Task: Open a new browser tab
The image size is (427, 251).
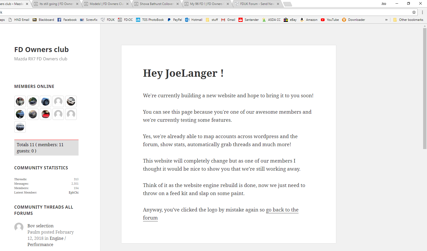Action: (287, 4)
